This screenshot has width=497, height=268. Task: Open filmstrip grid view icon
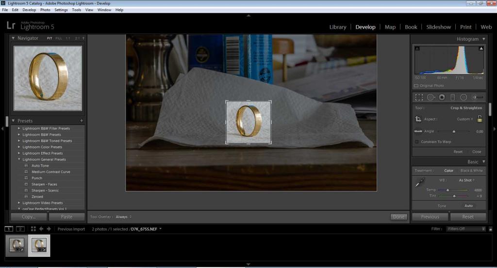click(x=33, y=229)
